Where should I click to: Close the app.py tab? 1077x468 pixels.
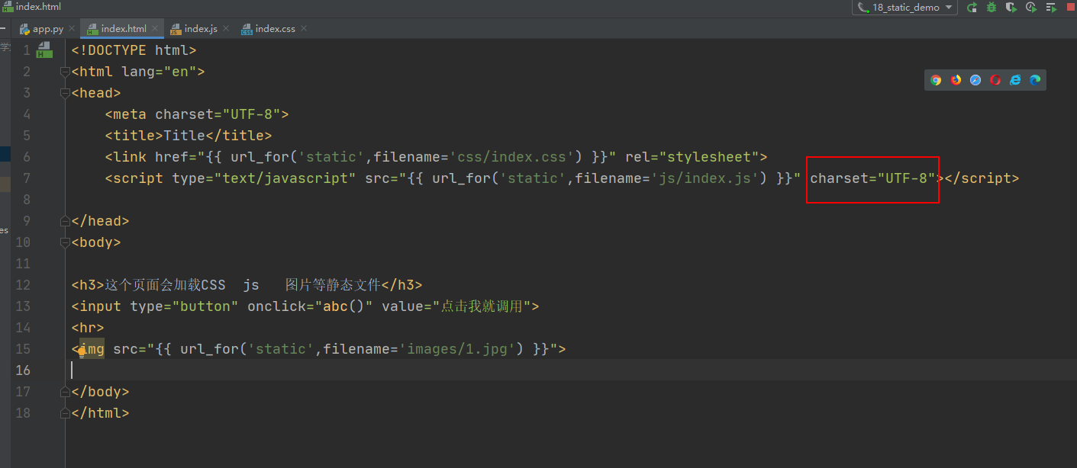73,29
